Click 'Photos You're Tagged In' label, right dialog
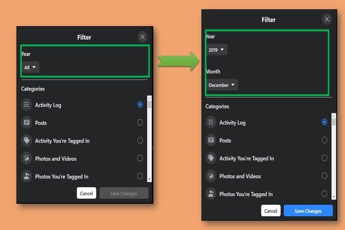Screen dimensions: 345x230 tap(246, 194)
